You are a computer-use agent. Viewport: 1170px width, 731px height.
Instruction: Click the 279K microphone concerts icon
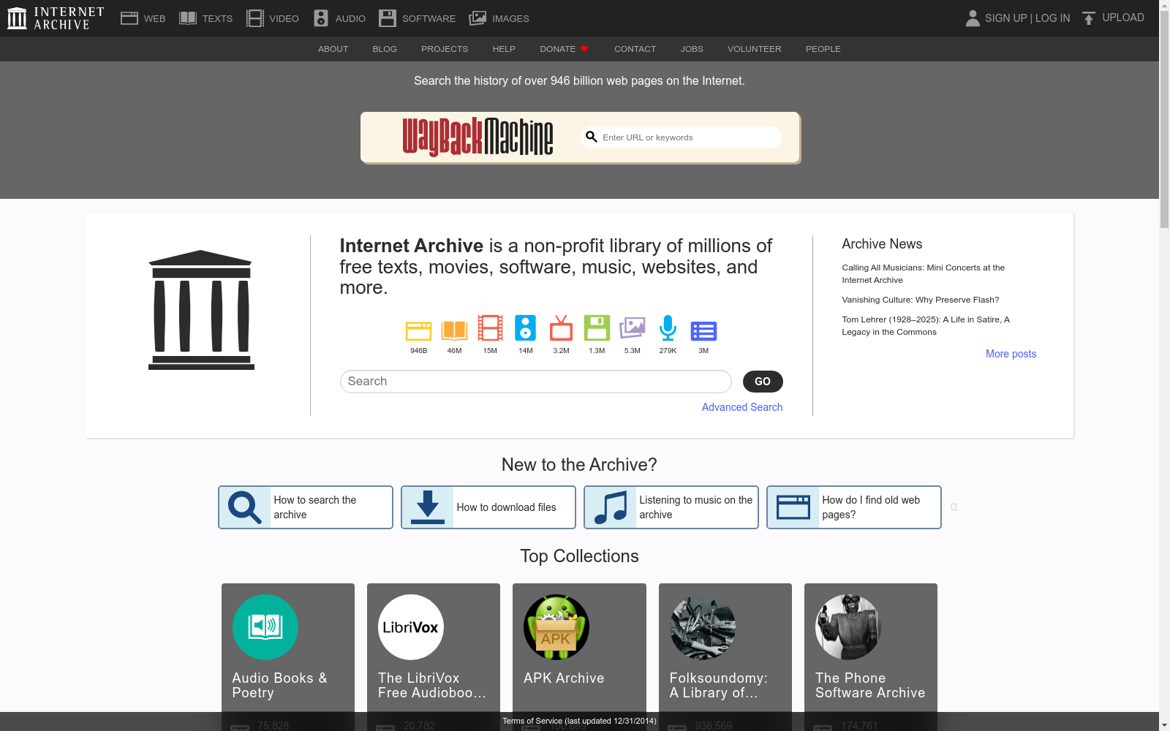click(x=668, y=328)
